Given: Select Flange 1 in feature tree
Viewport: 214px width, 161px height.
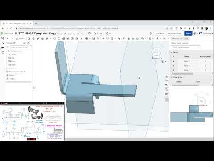Looking at the screenshot, I should (x=11, y=75).
